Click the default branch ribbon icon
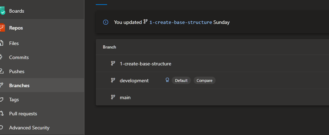The height and width of the screenshot is (135, 329). 167,80
